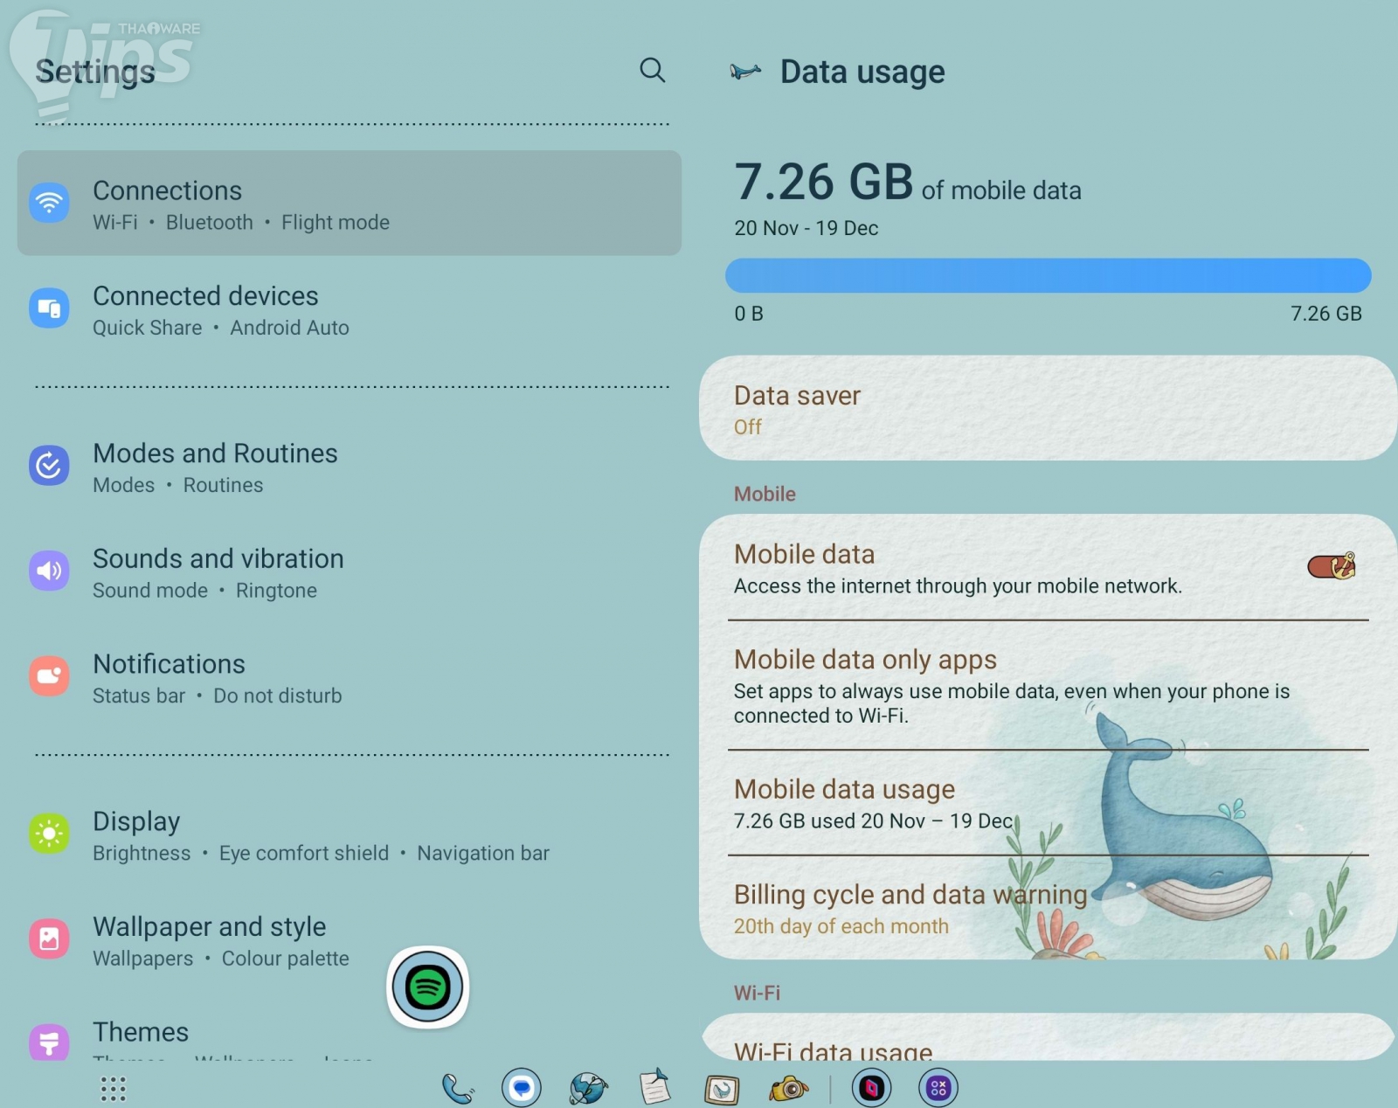Click the "Wi-Fi" section header

pyautogui.click(x=757, y=993)
